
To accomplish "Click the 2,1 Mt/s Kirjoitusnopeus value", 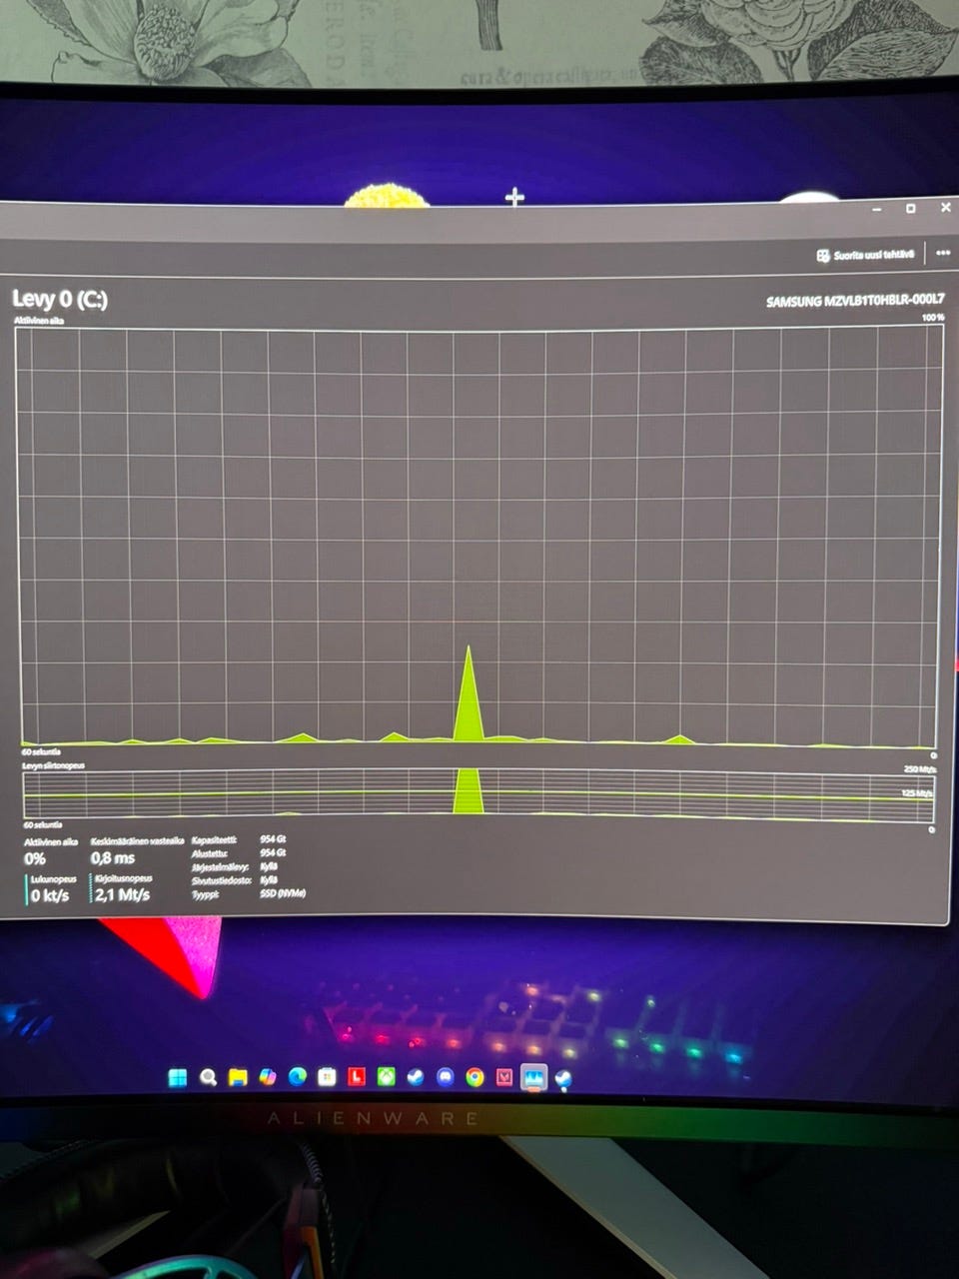I will 122,894.
